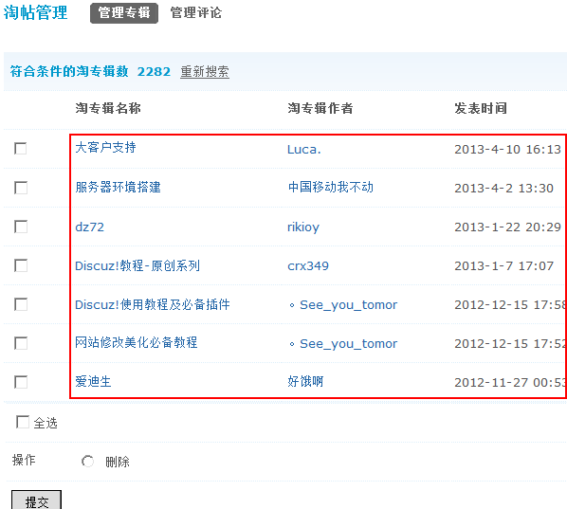Open author Luca. profile link
This screenshot has height=509, width=567.
304,150
